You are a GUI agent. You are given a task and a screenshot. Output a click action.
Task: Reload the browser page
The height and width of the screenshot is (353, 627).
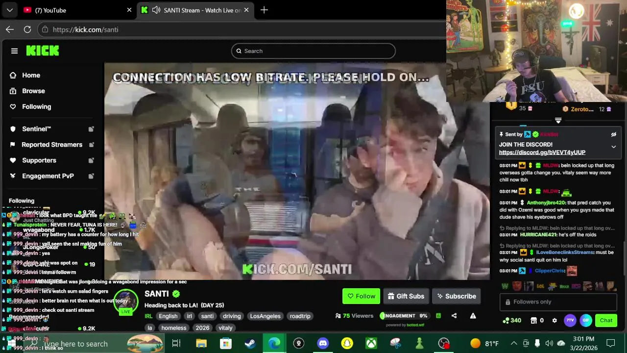[27, 29]
